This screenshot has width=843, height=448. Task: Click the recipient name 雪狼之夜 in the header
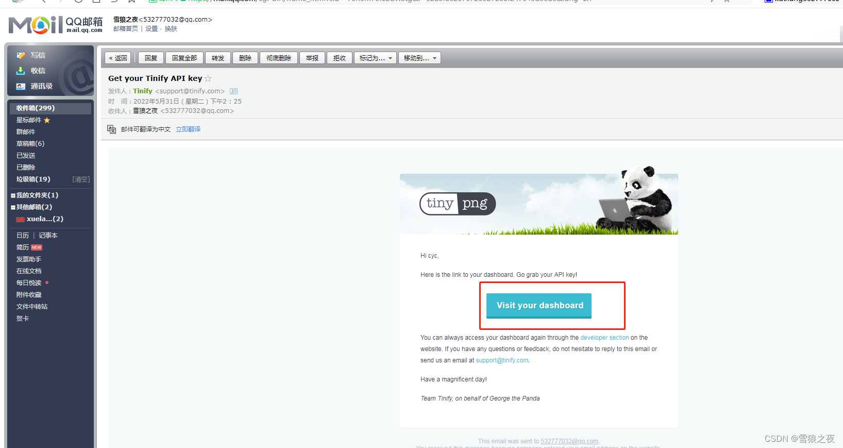tap(145, 111)
